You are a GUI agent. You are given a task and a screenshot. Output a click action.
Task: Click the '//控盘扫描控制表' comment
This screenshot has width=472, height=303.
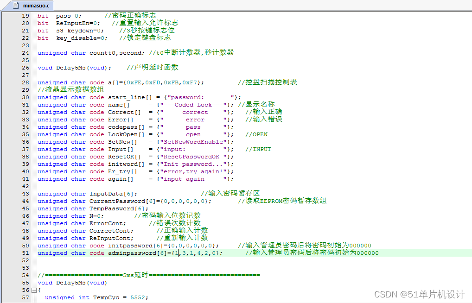click(268, 82)
